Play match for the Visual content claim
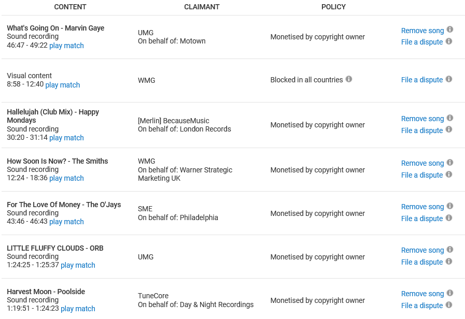This screenshot has width=465, height=319. coord(63,85)
